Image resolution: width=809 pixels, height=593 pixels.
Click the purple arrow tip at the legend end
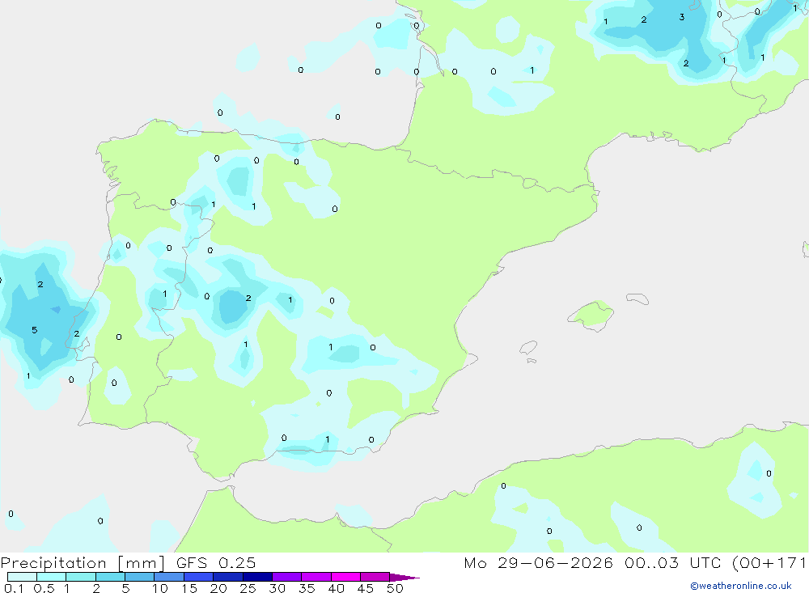point(404,577)
